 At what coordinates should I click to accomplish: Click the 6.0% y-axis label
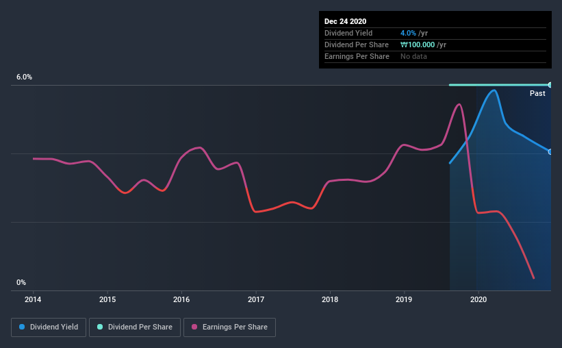pos(24,77)
